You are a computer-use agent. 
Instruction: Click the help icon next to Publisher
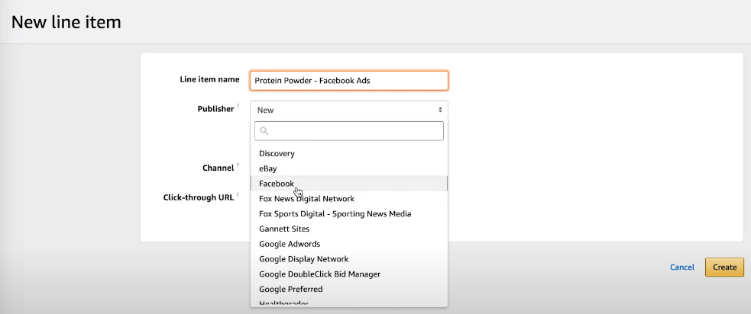pos(238,107)
